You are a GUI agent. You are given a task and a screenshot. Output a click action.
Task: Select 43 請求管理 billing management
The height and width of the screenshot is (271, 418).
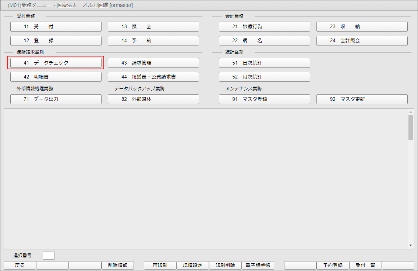(153, 63)
